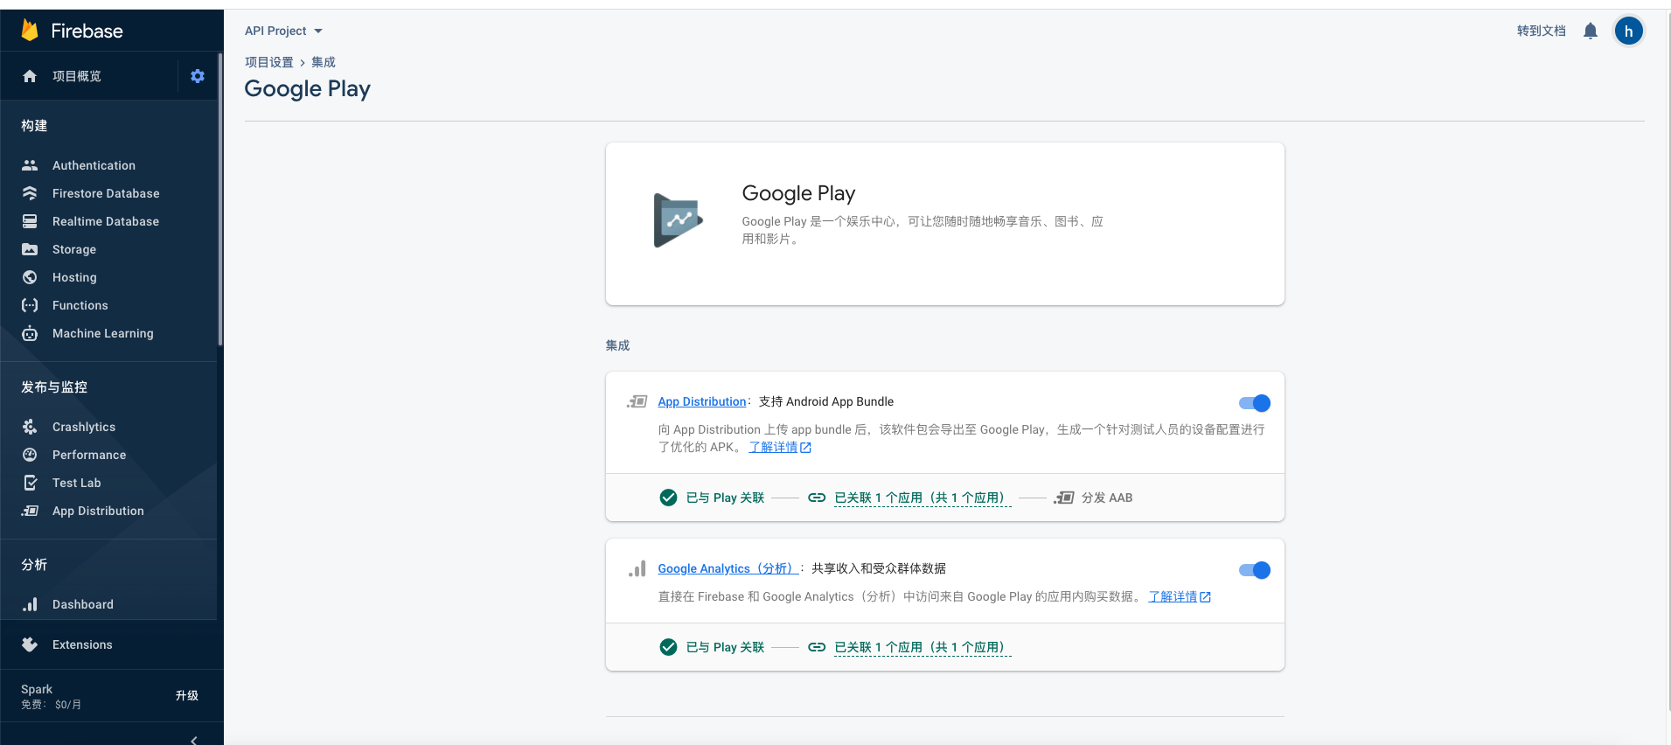The height and width of the screenshot is (745, 1671).
Task: Click the Storage folder icon
Action: (30, 249)
